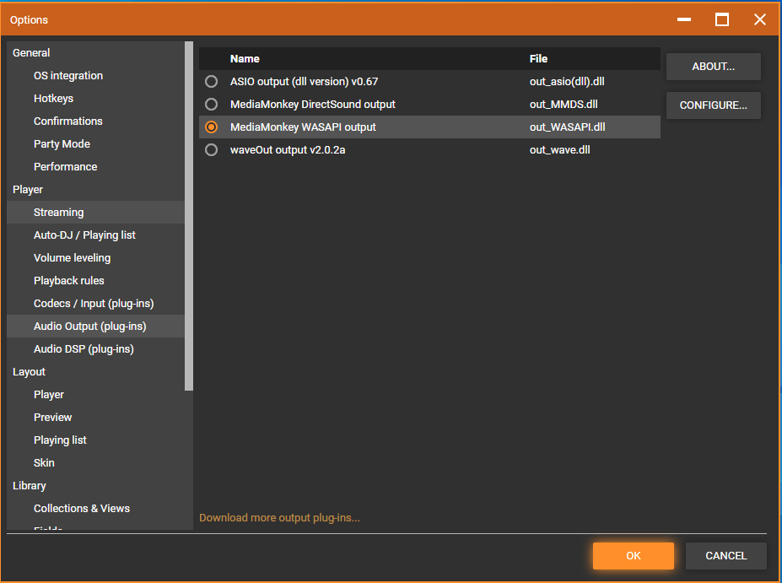Open Collections & Views settings
Screen dimensions: 782x583
[x=96, y=508]
